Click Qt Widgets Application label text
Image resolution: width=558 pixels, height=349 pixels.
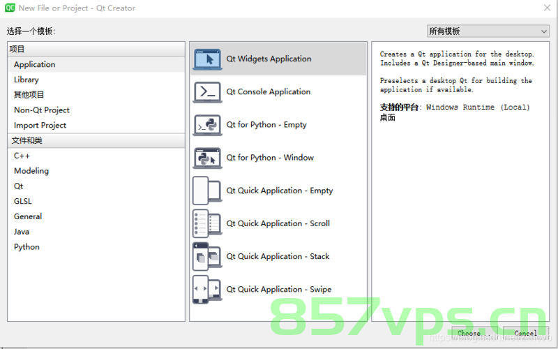click(x=269, y=59)
